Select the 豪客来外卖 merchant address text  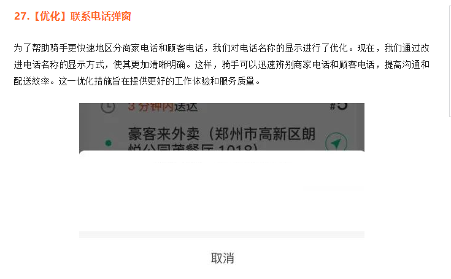coord(222,134)
